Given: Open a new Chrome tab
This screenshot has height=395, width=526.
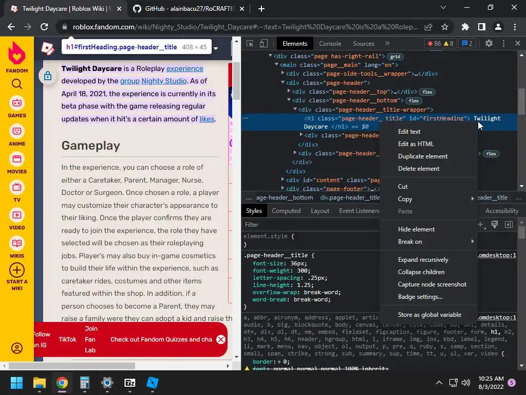Looking at the screenshot, I should tap(261, 9).
